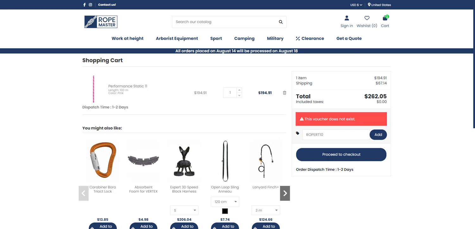This screenshot has width=475, height=229.
Task: Open the Work at height menu
Action: pyautogui.click(x=127, y=38)
